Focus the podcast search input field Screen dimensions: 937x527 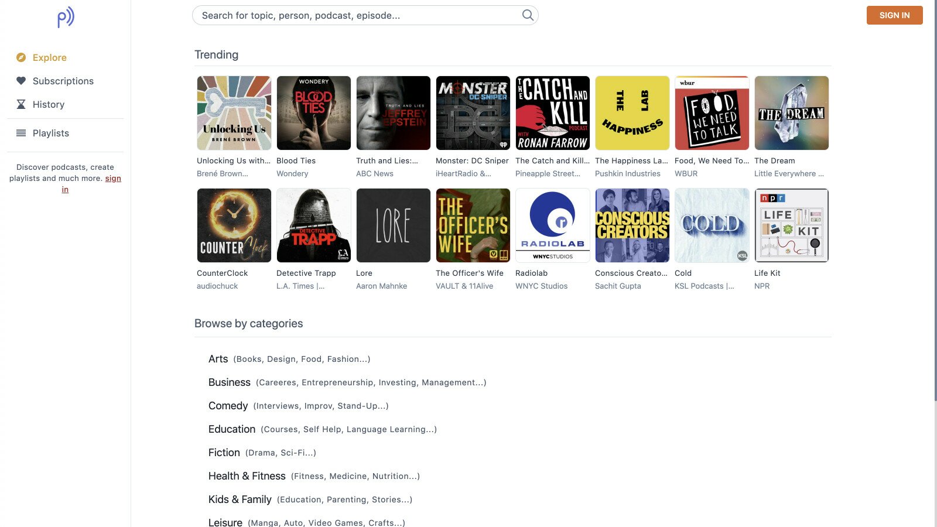[357, 15]
